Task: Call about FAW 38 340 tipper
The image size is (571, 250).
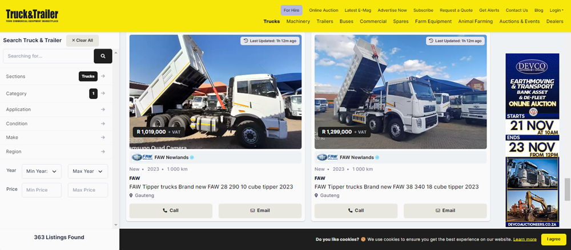Action: pyautogui.click(x=356, y=211)
